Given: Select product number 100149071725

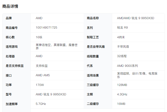Looking at the screenshot, I should [x=47, y=28].
